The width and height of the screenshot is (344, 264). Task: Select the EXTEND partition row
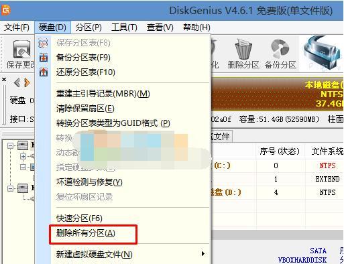(x=277, y=179)
